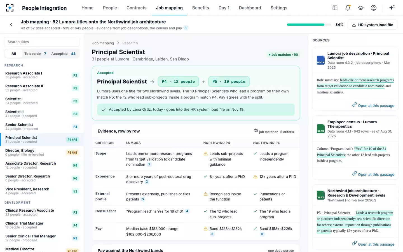
Task: Open at this passage for Northwind job architecture
Action: click(x=373, y=244)
